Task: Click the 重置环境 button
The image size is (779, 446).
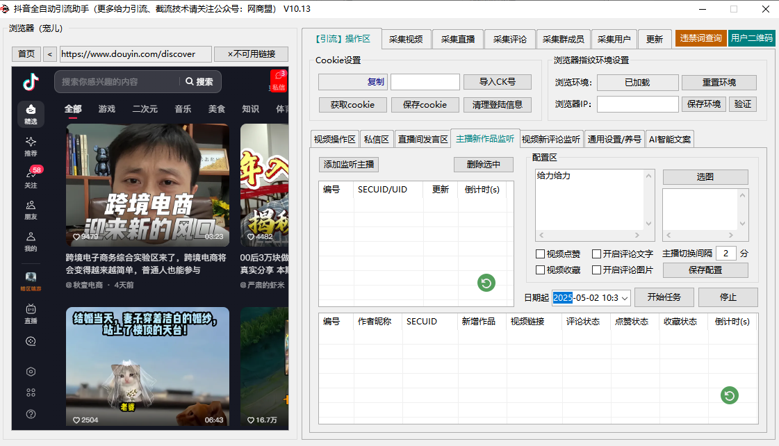Action: [x=719, y=83]
